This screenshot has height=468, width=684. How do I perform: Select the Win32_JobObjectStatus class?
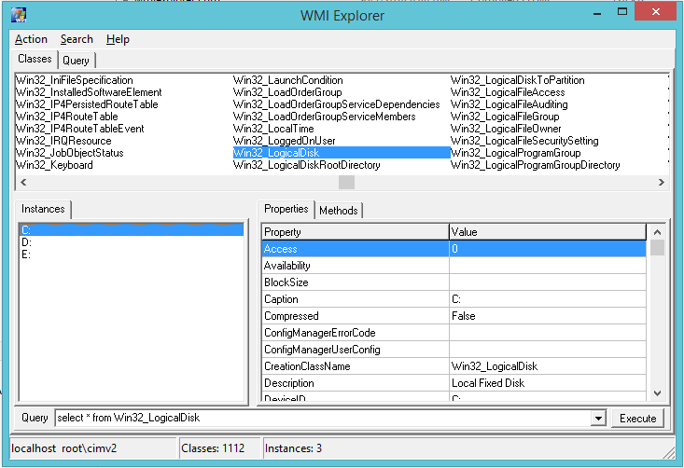[70, 153]
